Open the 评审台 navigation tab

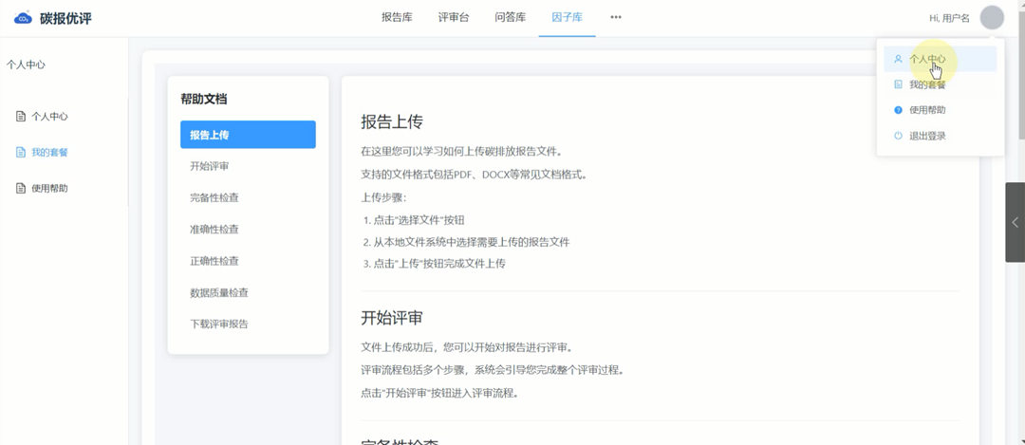coord(453,18)
